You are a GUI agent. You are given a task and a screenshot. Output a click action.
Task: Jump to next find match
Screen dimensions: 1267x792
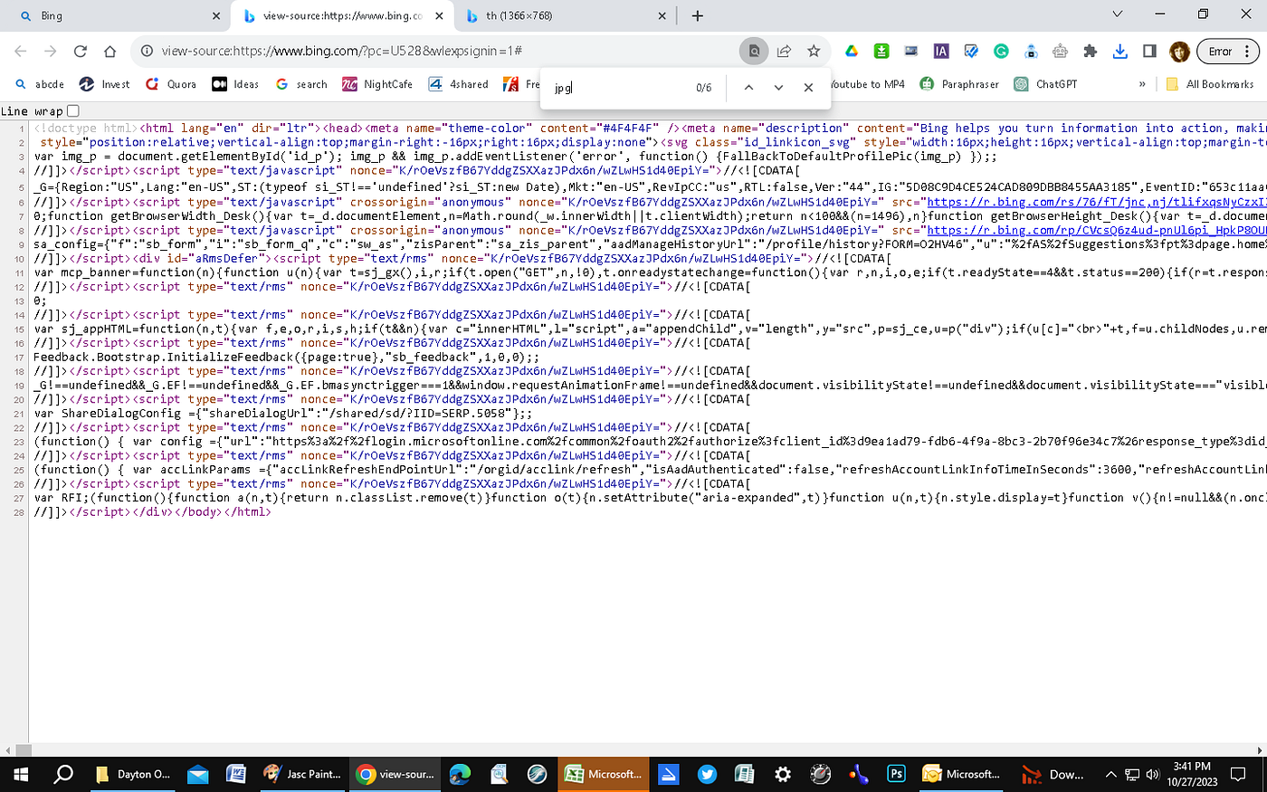coord(778,88)
